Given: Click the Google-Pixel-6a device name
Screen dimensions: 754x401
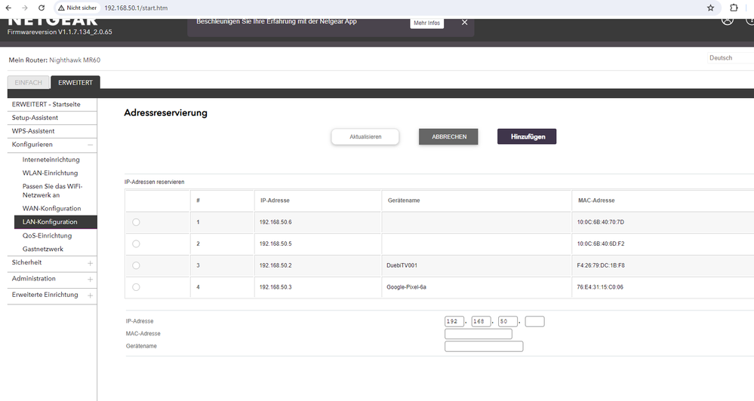Looking at the screenshot, I should pyautogui.click(x=406, y=287).
